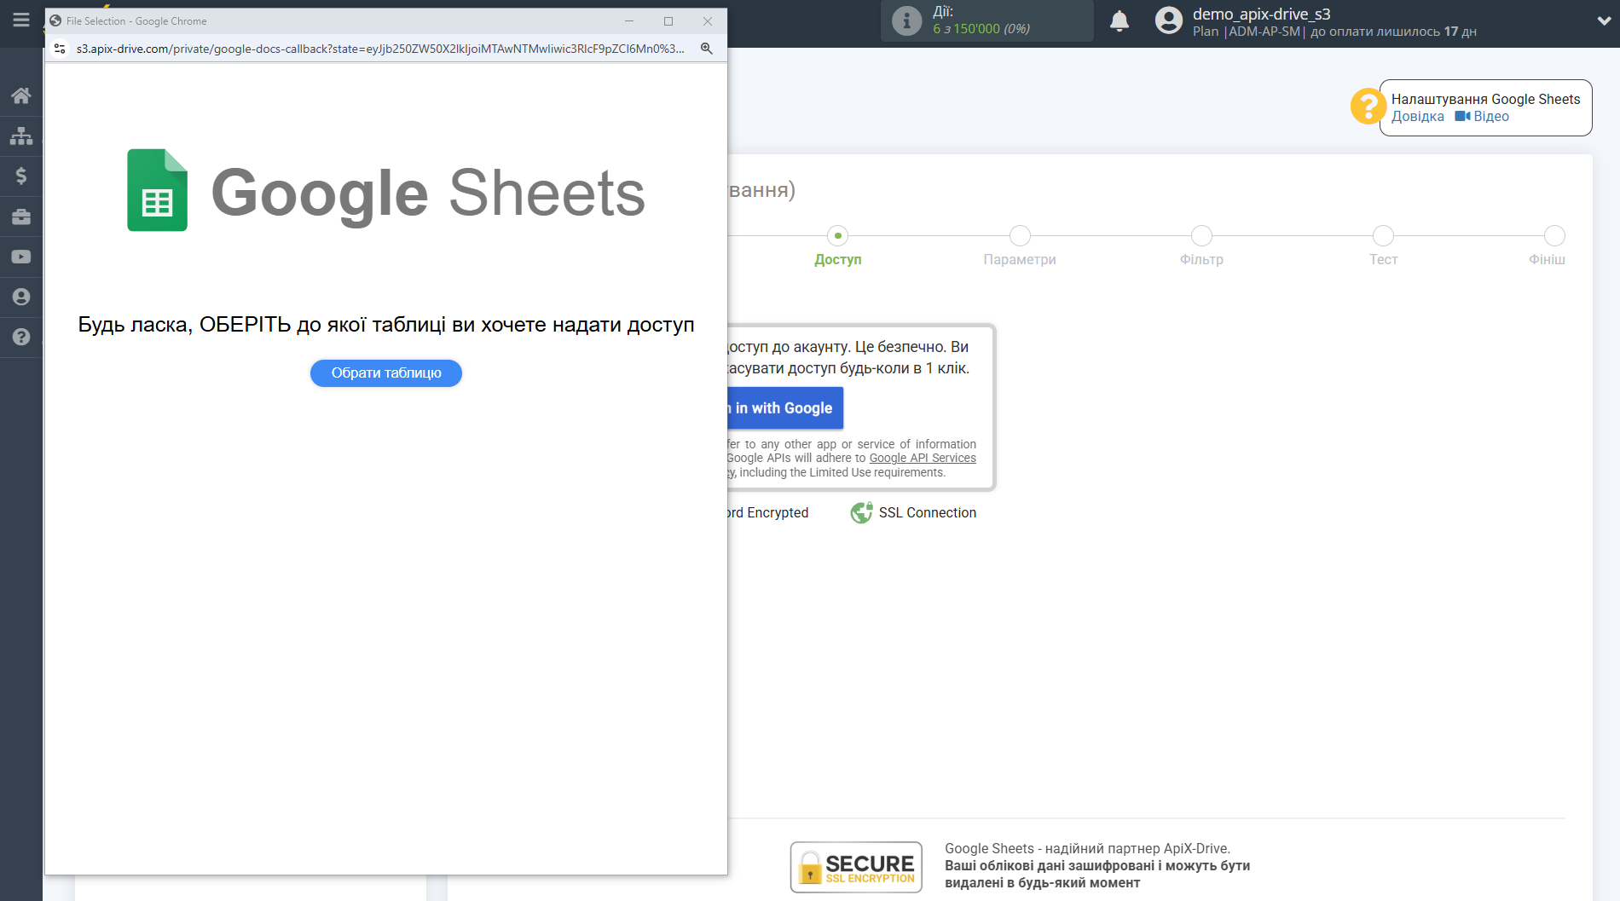
Task: Click the dollar billing icon
Action: pyautogui.click(x=21, y=176)
